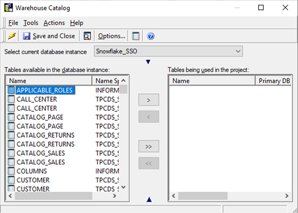This screenshot has height=213, width=298.
Task: Click INFORM cell in COLUMNS row
Action: click(107, 171)
